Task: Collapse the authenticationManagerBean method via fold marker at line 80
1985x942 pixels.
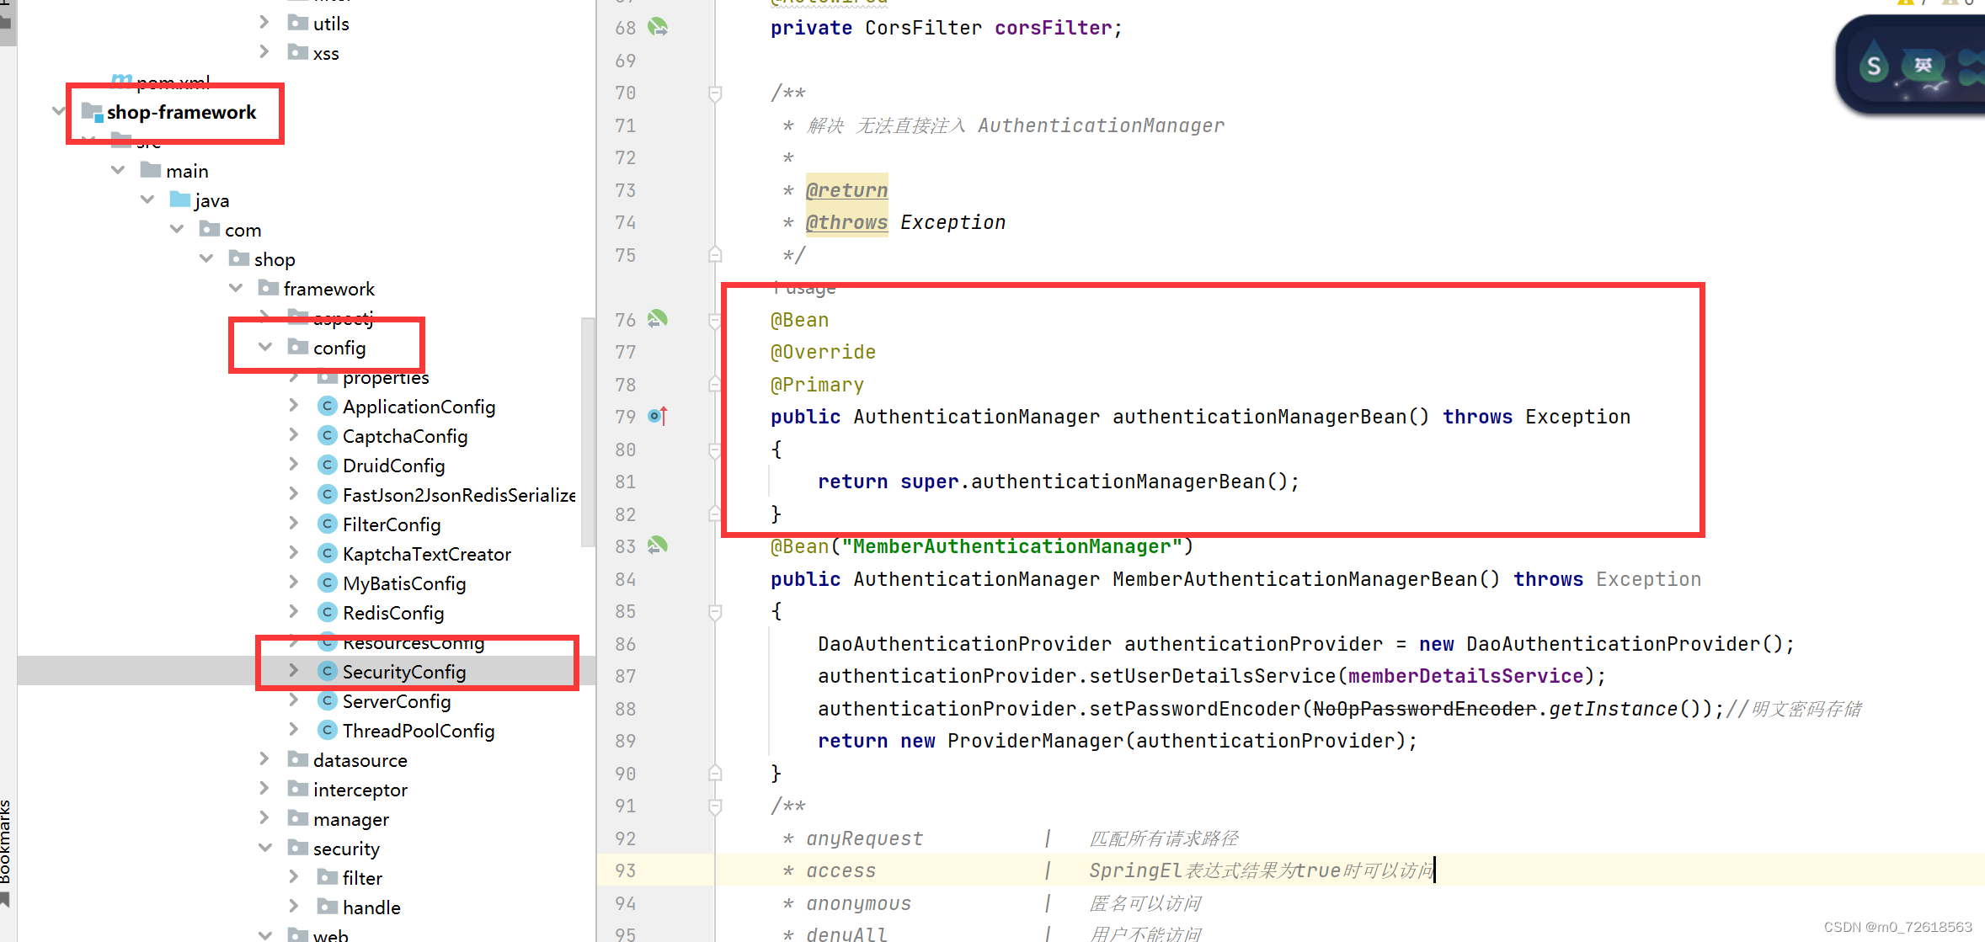Action: click(715, 450)
